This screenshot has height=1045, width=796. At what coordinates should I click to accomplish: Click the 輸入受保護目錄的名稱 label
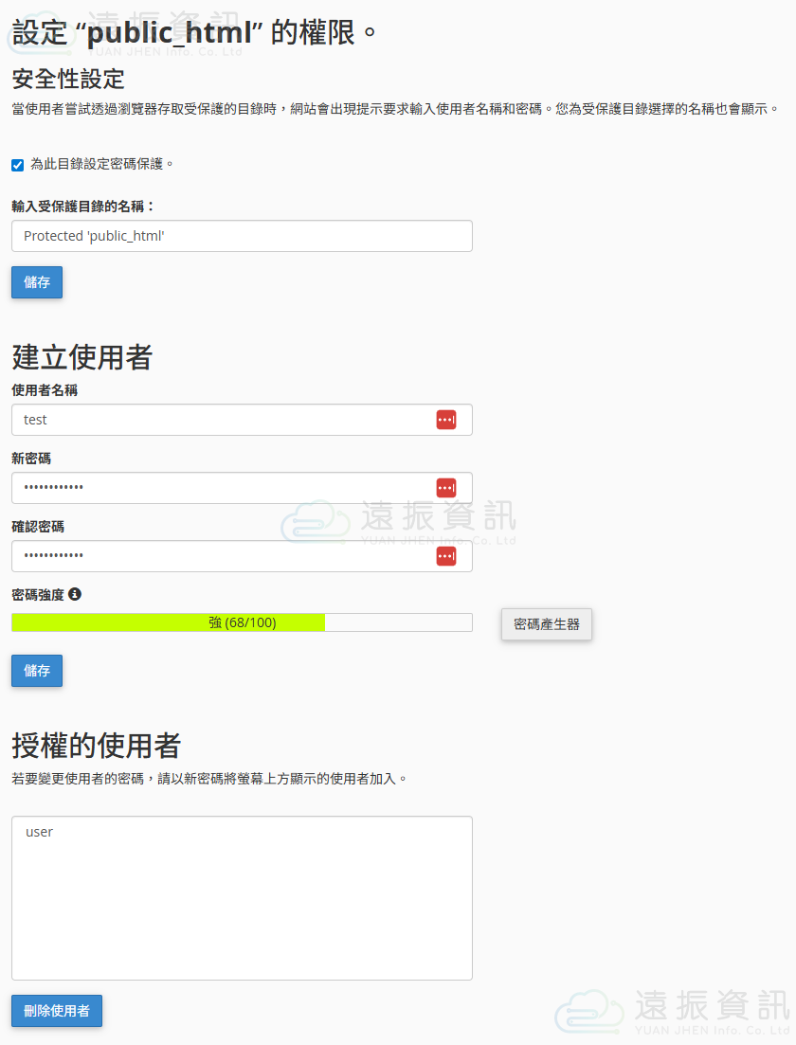(x=83, y=206)
